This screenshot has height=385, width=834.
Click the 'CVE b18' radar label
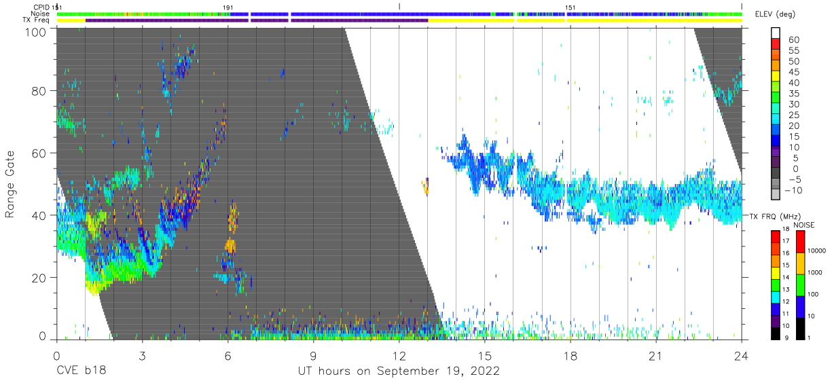tap(81, 372)
